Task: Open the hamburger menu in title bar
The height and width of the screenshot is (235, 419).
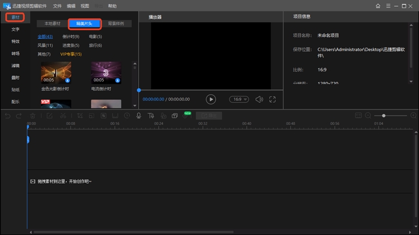Action: pyautogui.click(x=388, y=6)
